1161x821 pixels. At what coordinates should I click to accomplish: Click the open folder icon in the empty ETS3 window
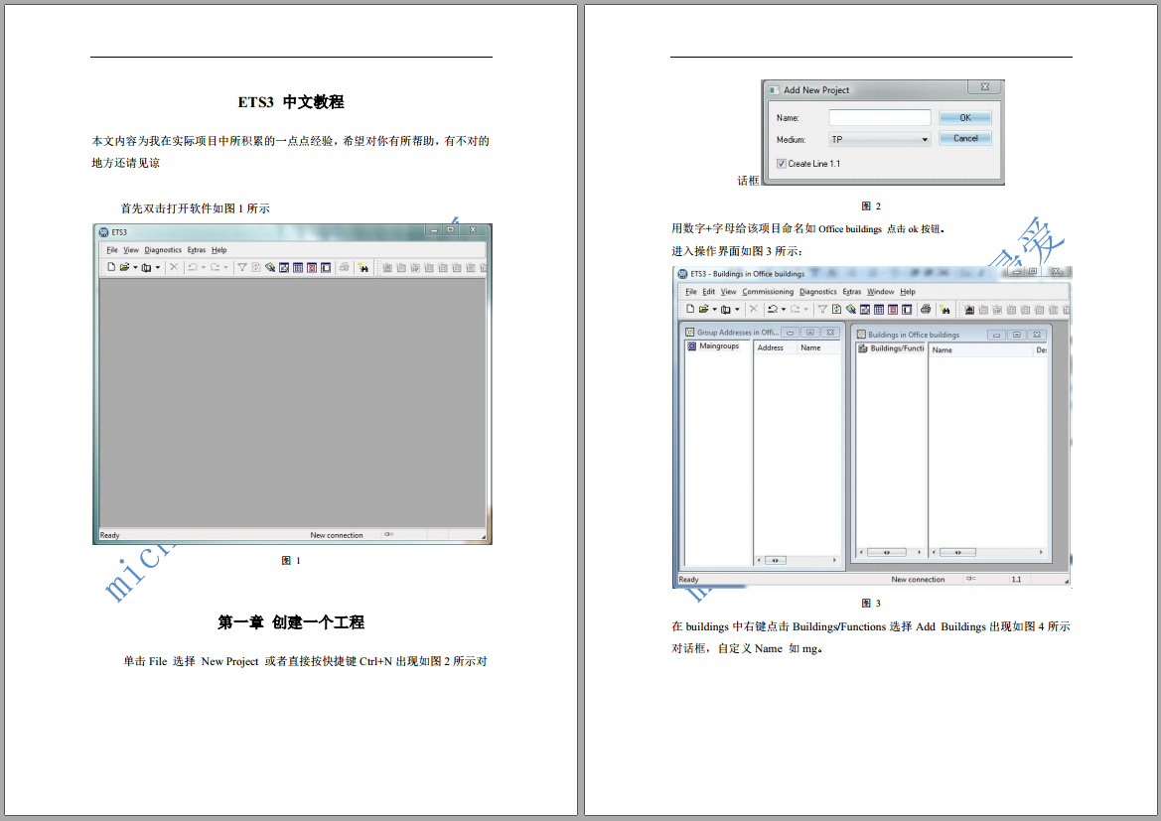124,267
